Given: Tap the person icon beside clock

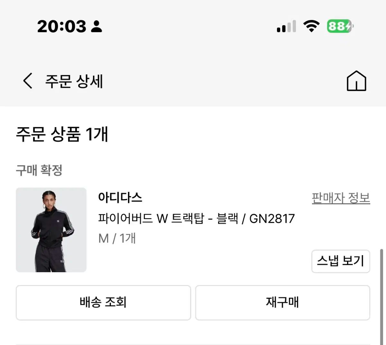Looking at the screenshot, I should click(x=96, y=26).
